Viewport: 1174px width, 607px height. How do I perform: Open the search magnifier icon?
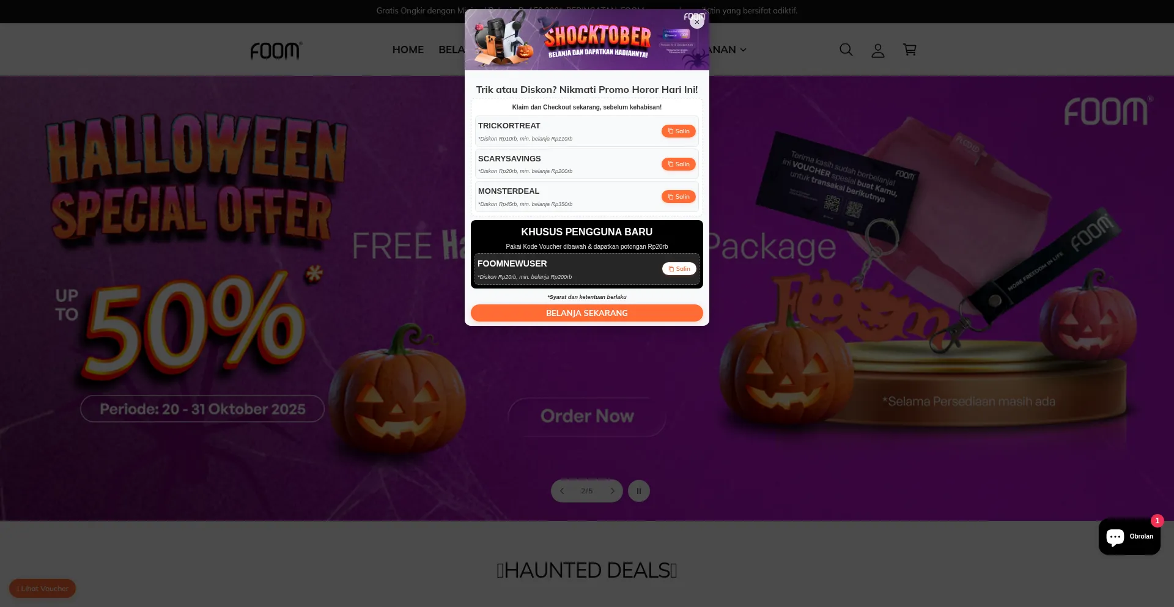(846, 50)
